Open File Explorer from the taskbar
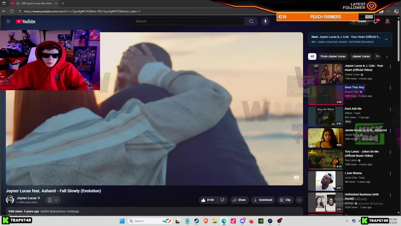The image size is (401, 226). click(x=215, y=221)
